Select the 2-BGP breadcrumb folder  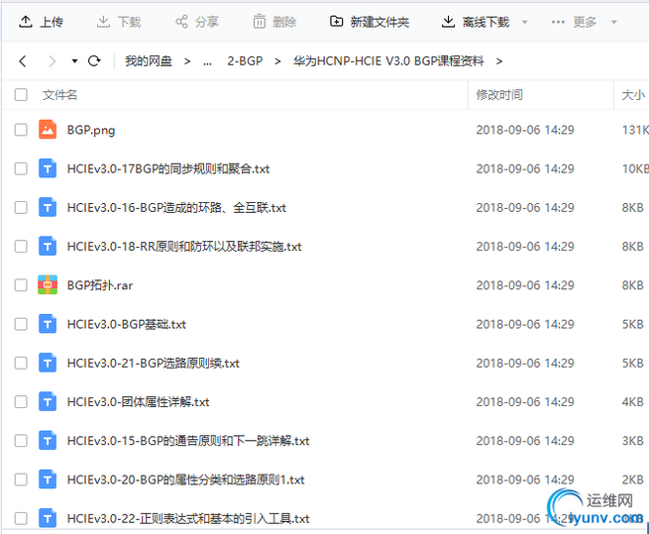tap(245, 61)
